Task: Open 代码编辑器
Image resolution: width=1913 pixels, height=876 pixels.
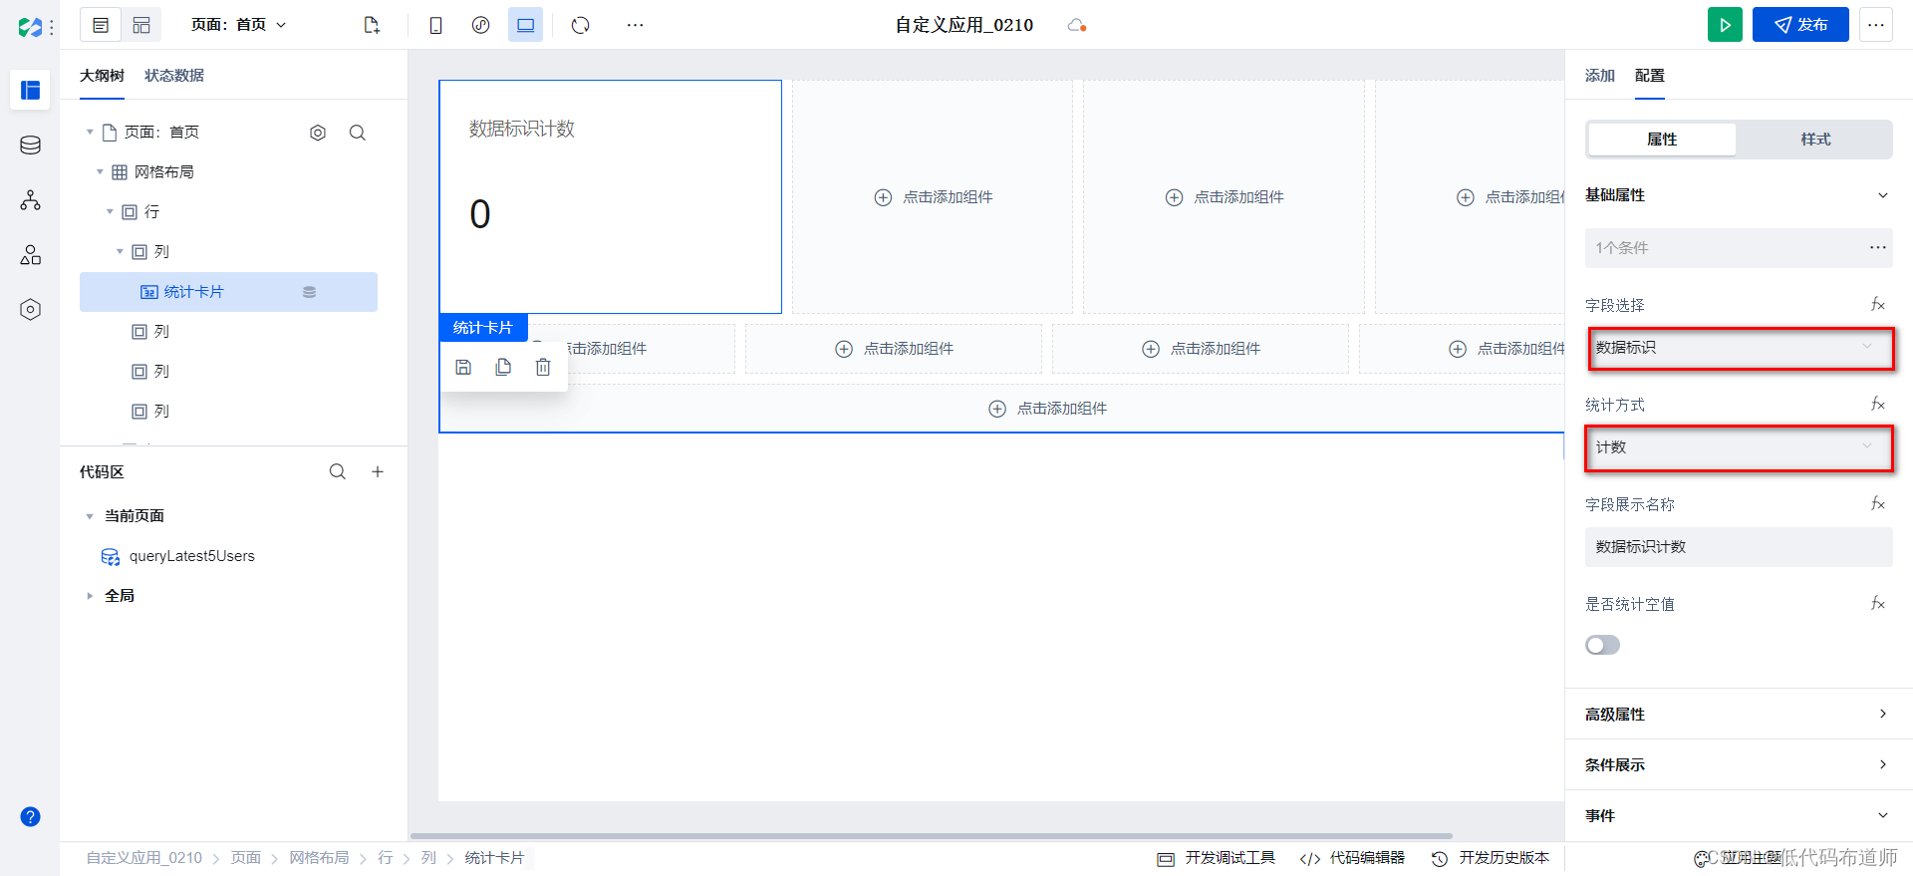Action: click(1352, 858)
